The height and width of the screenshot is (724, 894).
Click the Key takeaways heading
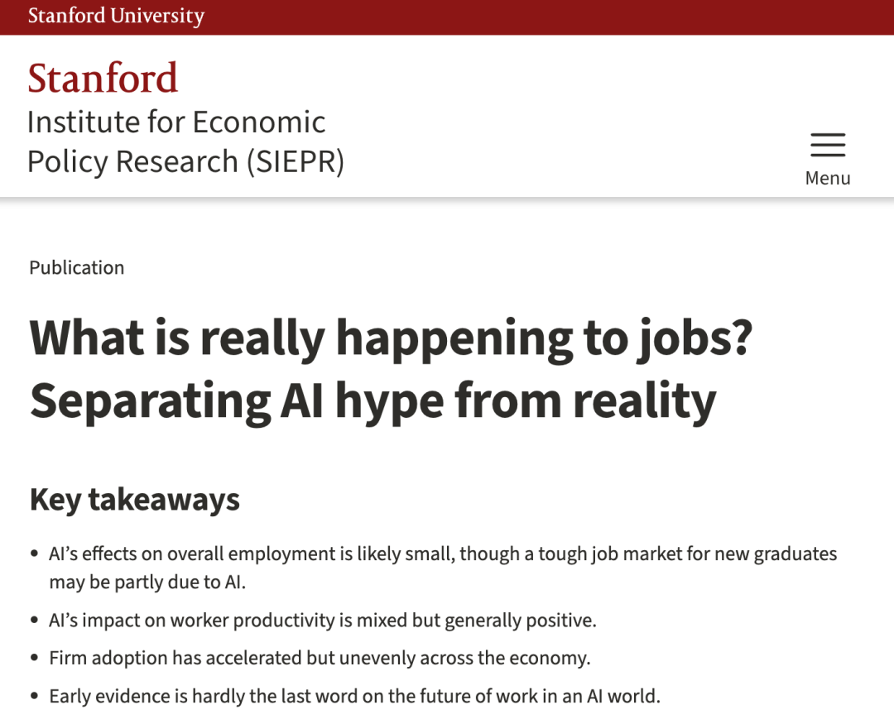pyautogui.click(x=135, y=501)
